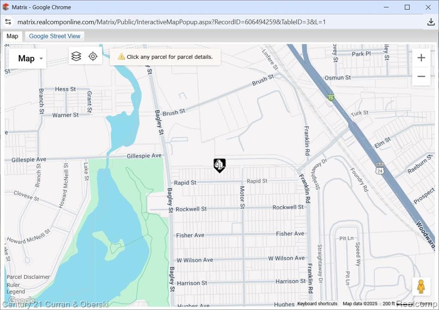Open the map layers icon
Viewport: 439px width, 310px height.
click(76, 56)
